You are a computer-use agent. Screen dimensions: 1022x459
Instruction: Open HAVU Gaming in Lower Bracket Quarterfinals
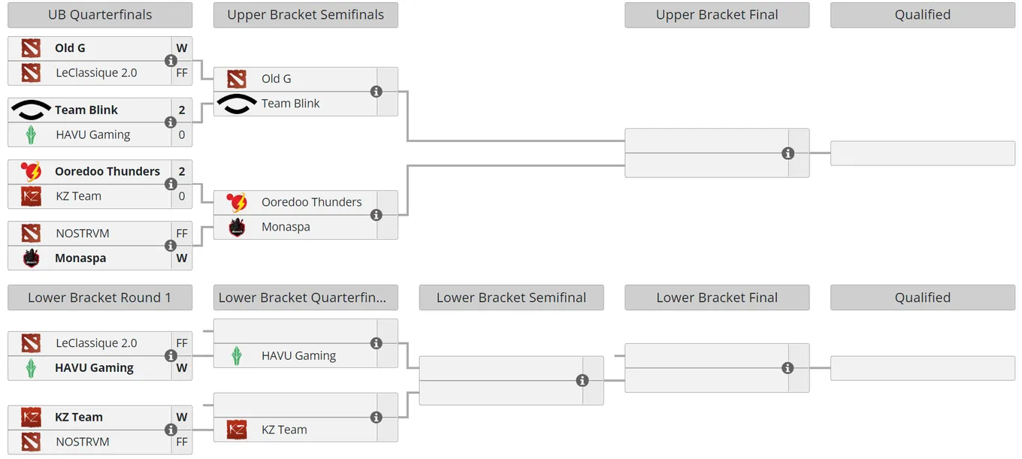(x=298, y=356)
